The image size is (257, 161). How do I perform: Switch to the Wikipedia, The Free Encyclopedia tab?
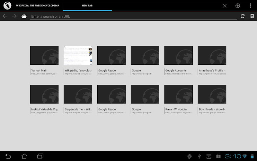[37, 5]
